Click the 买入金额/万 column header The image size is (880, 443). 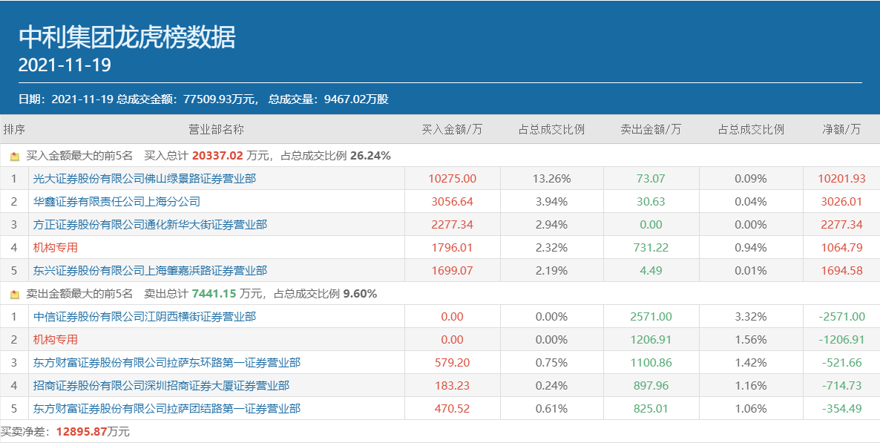(452, 129)
